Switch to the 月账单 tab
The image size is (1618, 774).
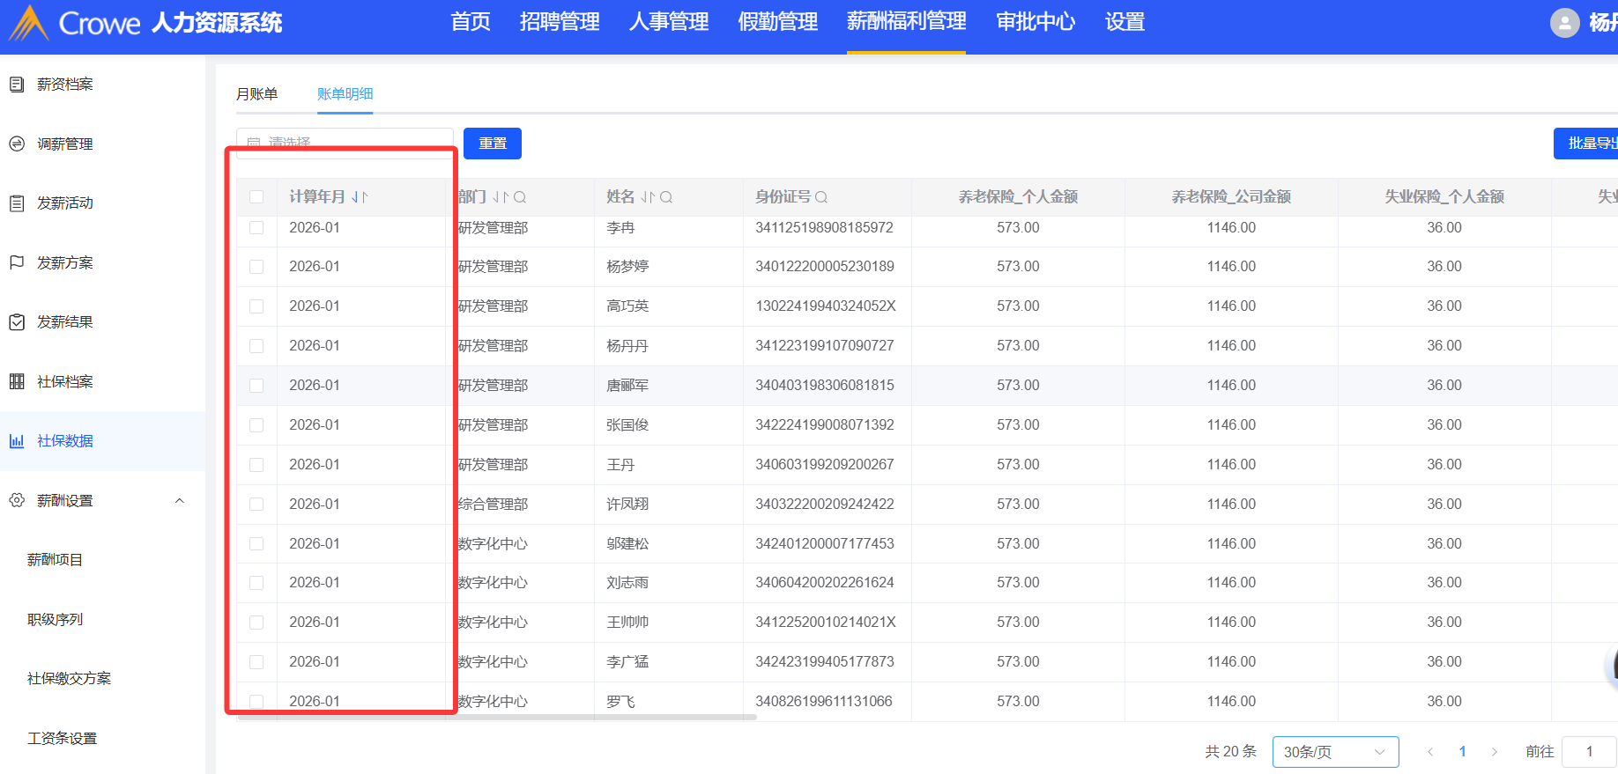click(x=256, y=94)
